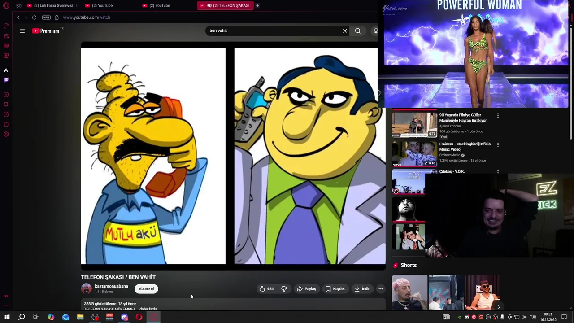Submit search with magnifier button

coord(358,31)
